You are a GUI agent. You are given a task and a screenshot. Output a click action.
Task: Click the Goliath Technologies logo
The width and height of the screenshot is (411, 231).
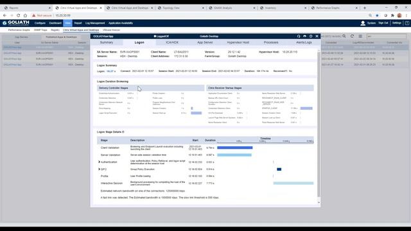tap(16, 23)
